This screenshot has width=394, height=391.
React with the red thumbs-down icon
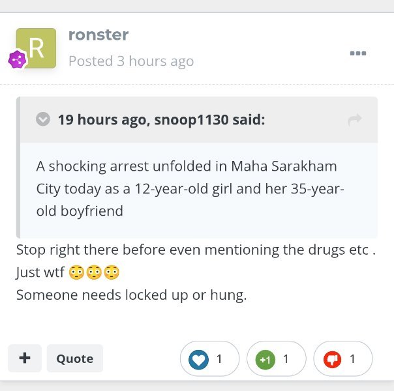(332, 360)
